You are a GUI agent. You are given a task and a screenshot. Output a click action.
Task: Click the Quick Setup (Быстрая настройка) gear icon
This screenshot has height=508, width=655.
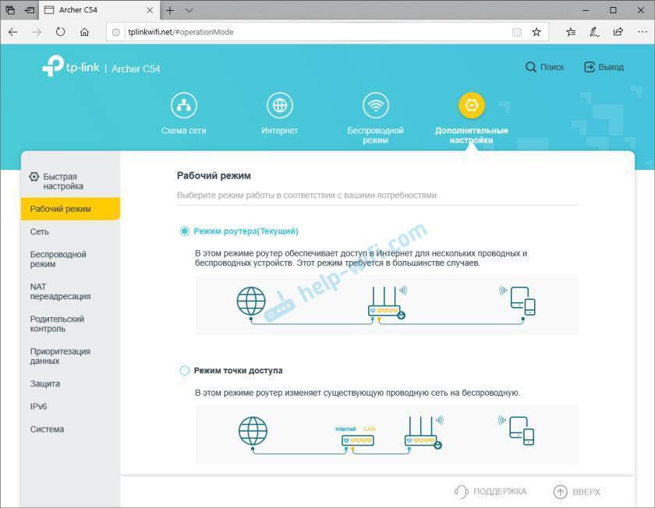point(34,177)
